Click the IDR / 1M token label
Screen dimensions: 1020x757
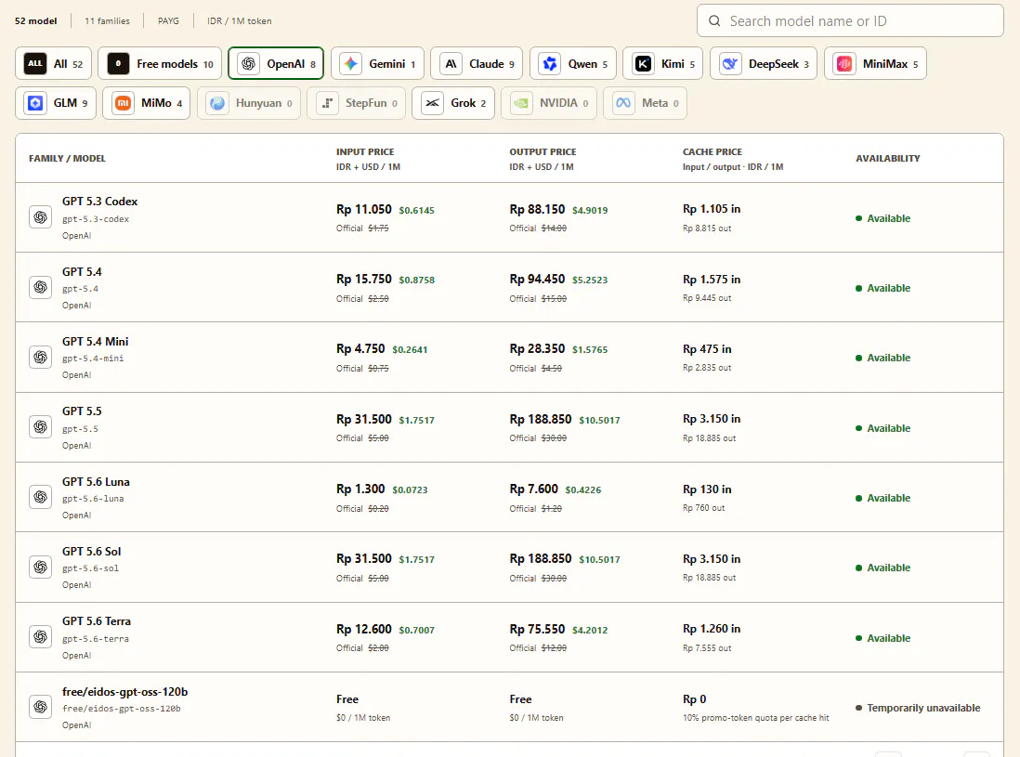[x=240, y=20]
